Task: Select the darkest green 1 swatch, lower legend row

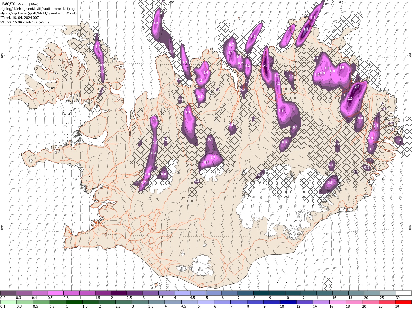Action: 74,302
